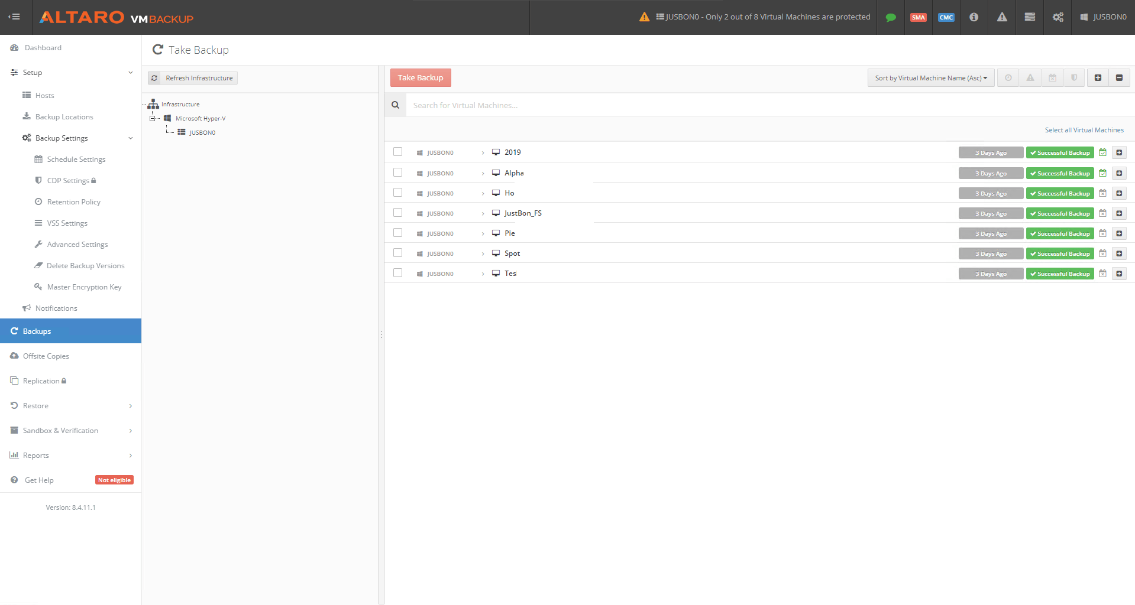Screen dimensions: 1135x605
Task: Click the warning filter icon in toolbar
Action: pyautogui.click(x=1030, y=78)
